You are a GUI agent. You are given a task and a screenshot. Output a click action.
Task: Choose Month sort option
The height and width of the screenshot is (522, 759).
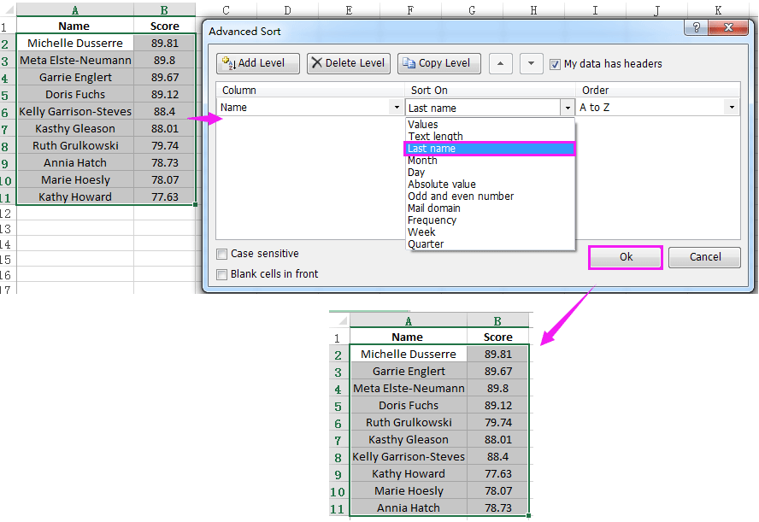[490, 161]
